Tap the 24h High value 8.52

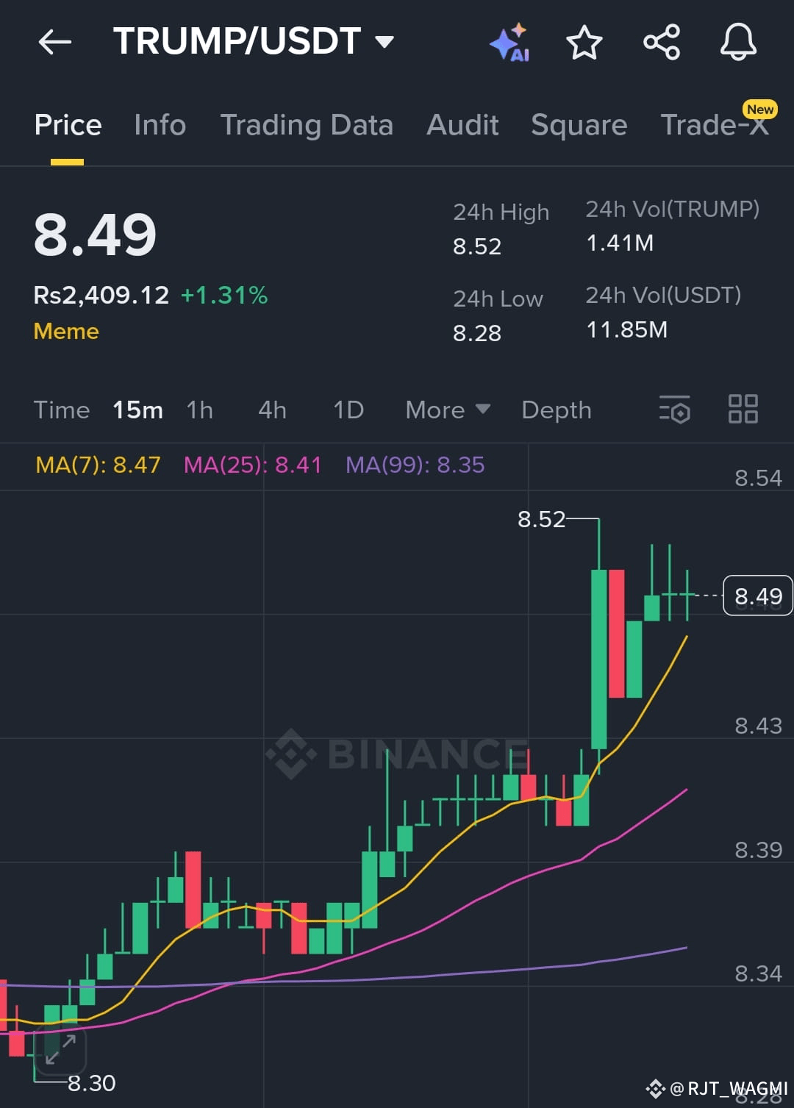[477, 246]
